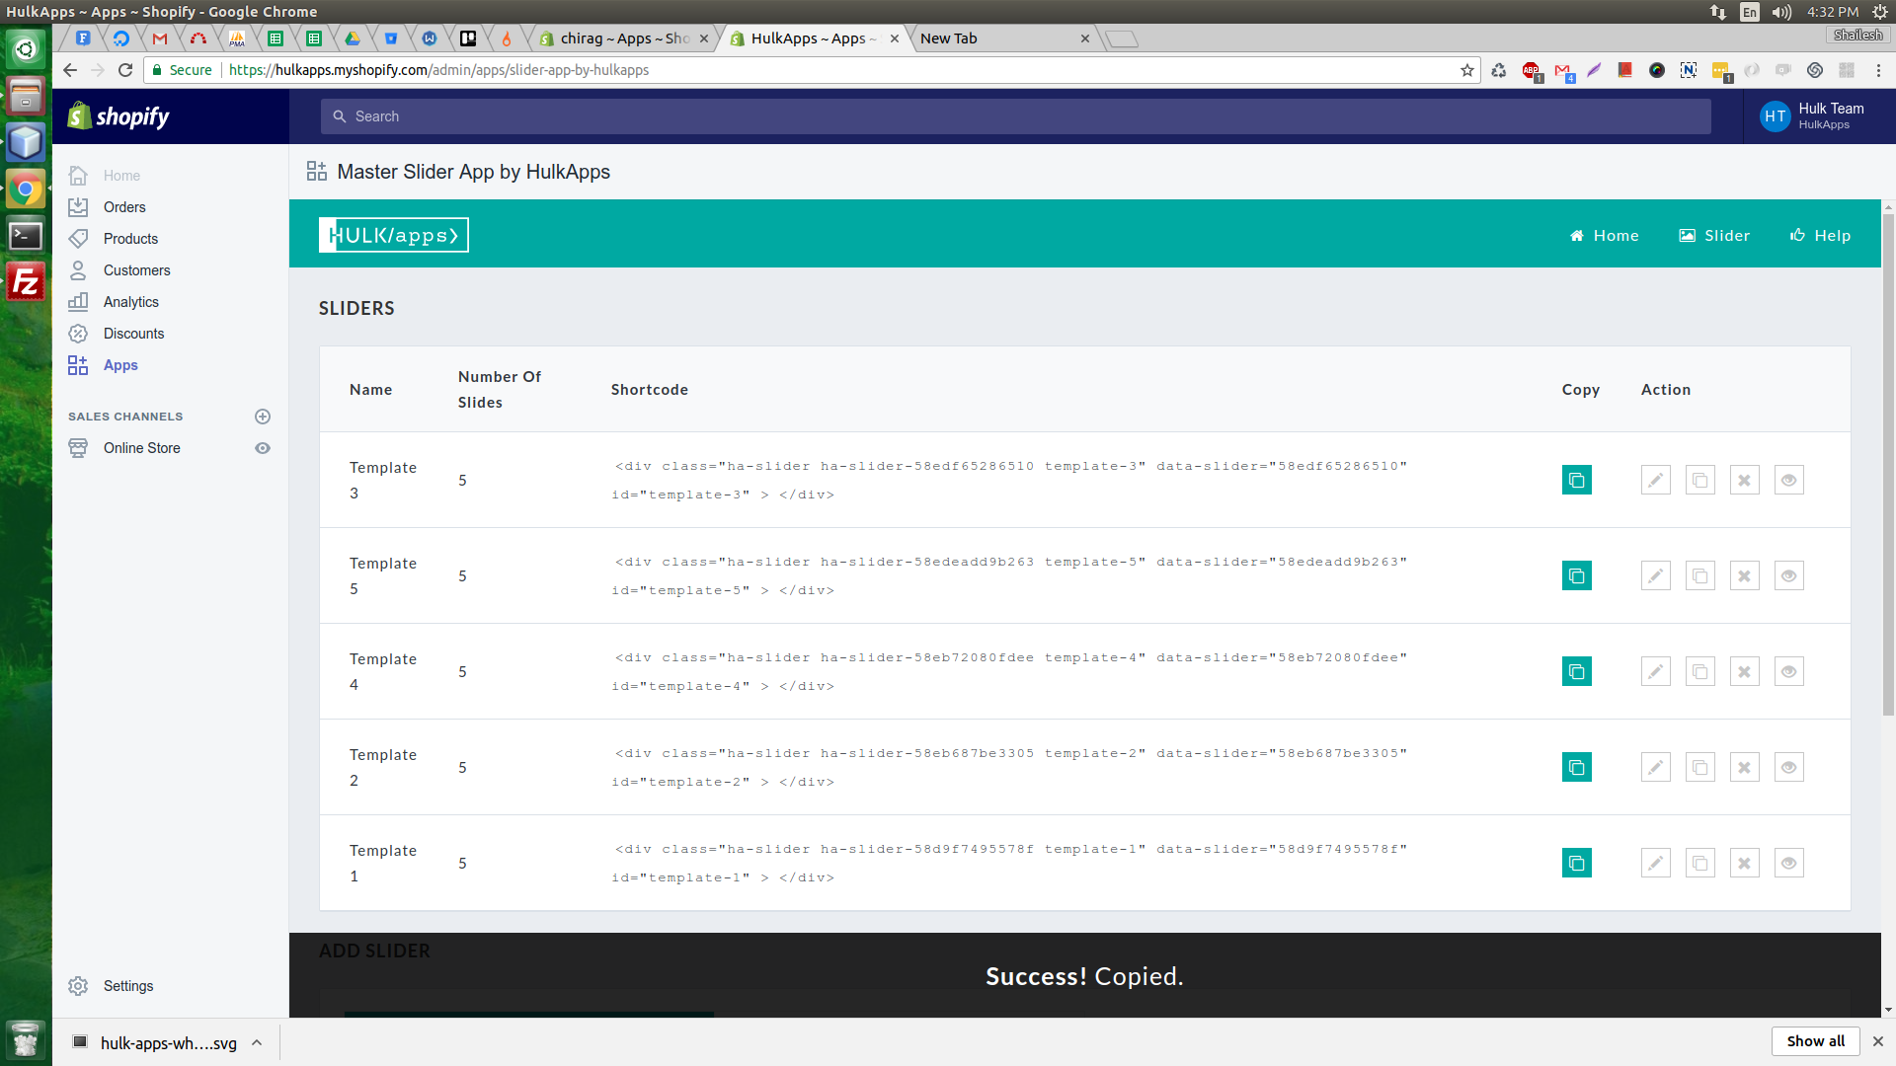Bookmark this page with star icon
The height and width of the screenshot is (1066, 1896).
pos(1467,70)
